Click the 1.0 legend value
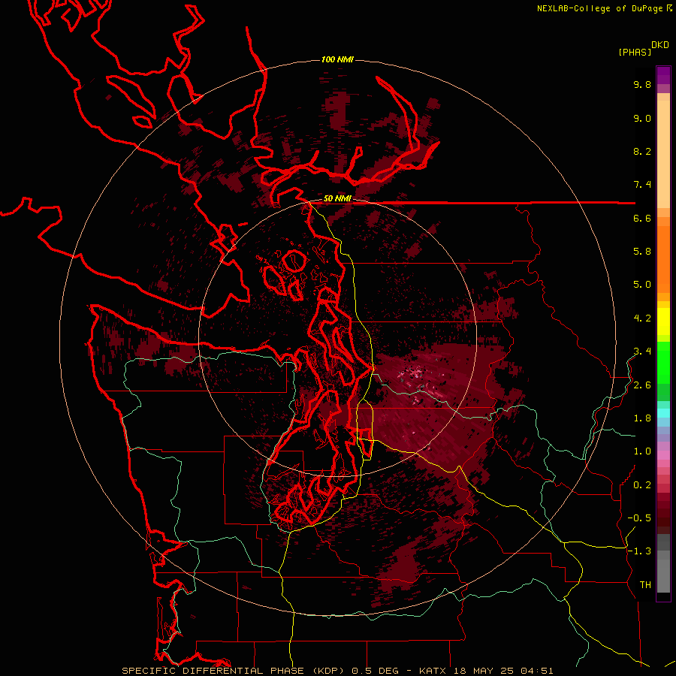676x676 pixels. coord(642,451)
